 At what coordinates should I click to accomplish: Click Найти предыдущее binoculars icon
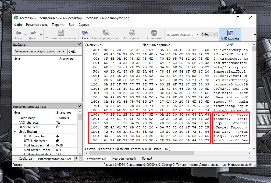(x=106, y=33)
